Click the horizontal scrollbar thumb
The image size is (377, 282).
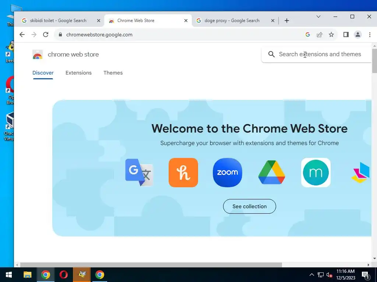point(151,265)
